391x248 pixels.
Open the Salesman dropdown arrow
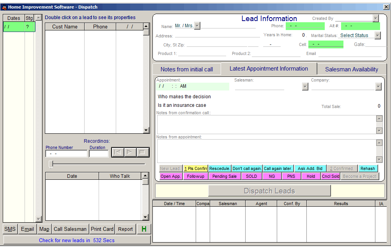point(305,87)
